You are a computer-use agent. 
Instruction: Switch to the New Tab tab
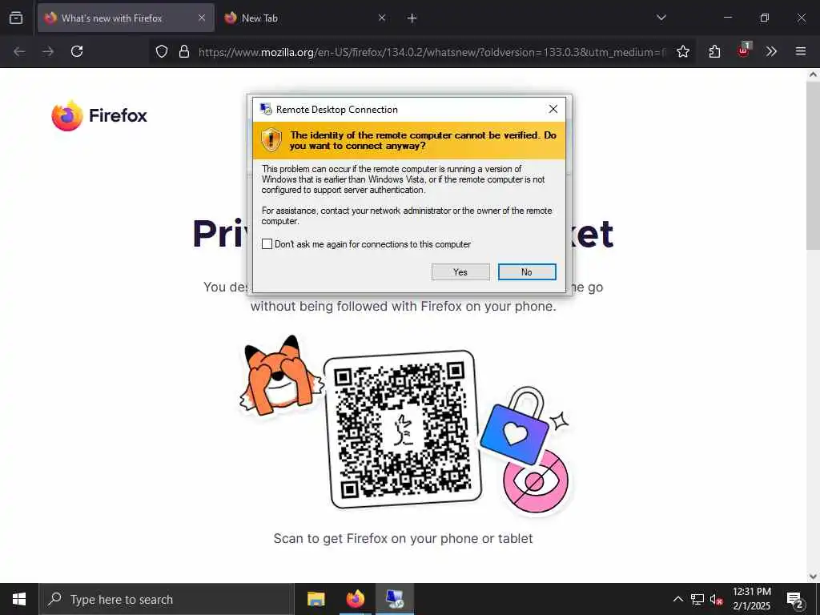tap(305, 18)
